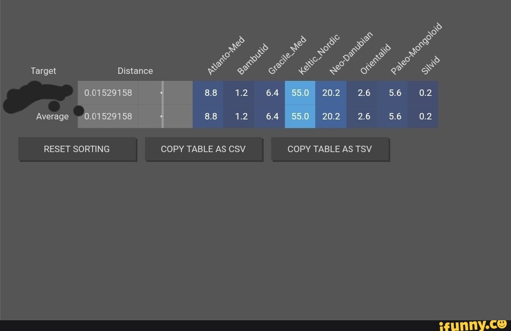Click the highlighted 55.0 cell in first row
511x331 pixels.
point(300,93)
